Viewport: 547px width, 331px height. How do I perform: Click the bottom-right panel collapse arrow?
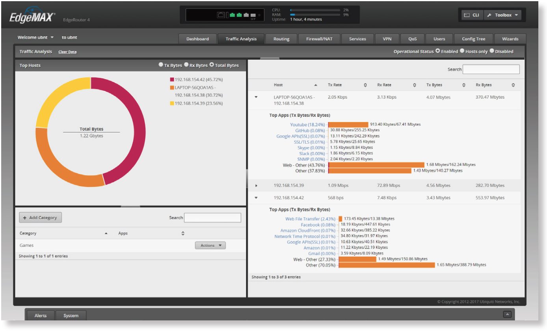click(x=508, y=314)
